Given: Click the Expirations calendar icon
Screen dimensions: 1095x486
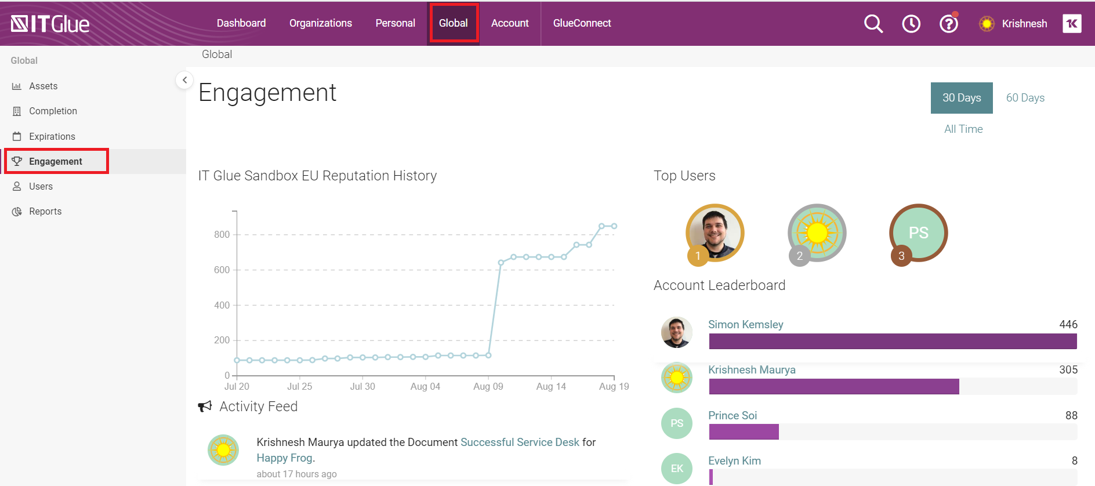Looking at the screenshot, I should [17, 136].
